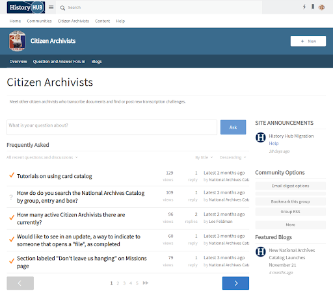Click Bookmark this group button
This screenshot has width=333, height=293.
[x=290, y=201]
